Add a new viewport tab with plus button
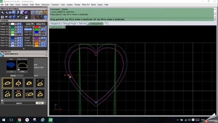The image size is (218, 123). [106, 24]
